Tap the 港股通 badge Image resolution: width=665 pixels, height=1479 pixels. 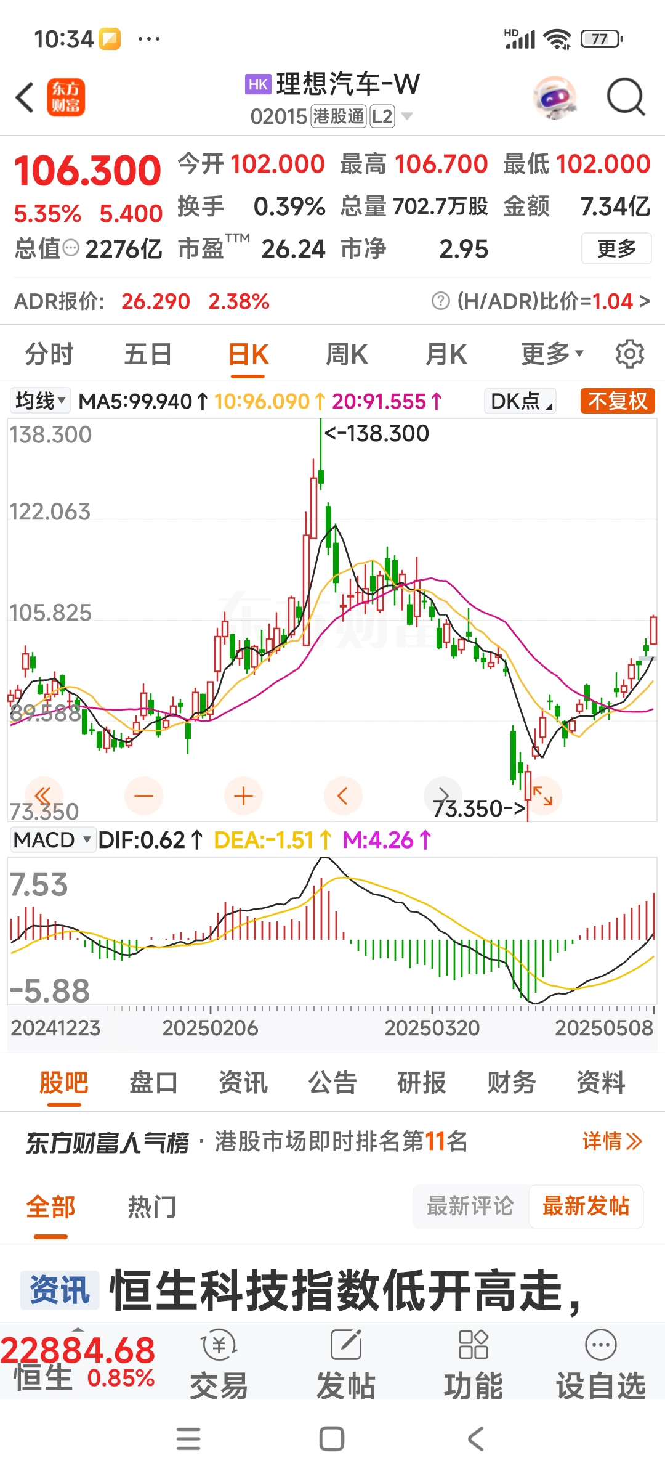(x=339, y=116)
